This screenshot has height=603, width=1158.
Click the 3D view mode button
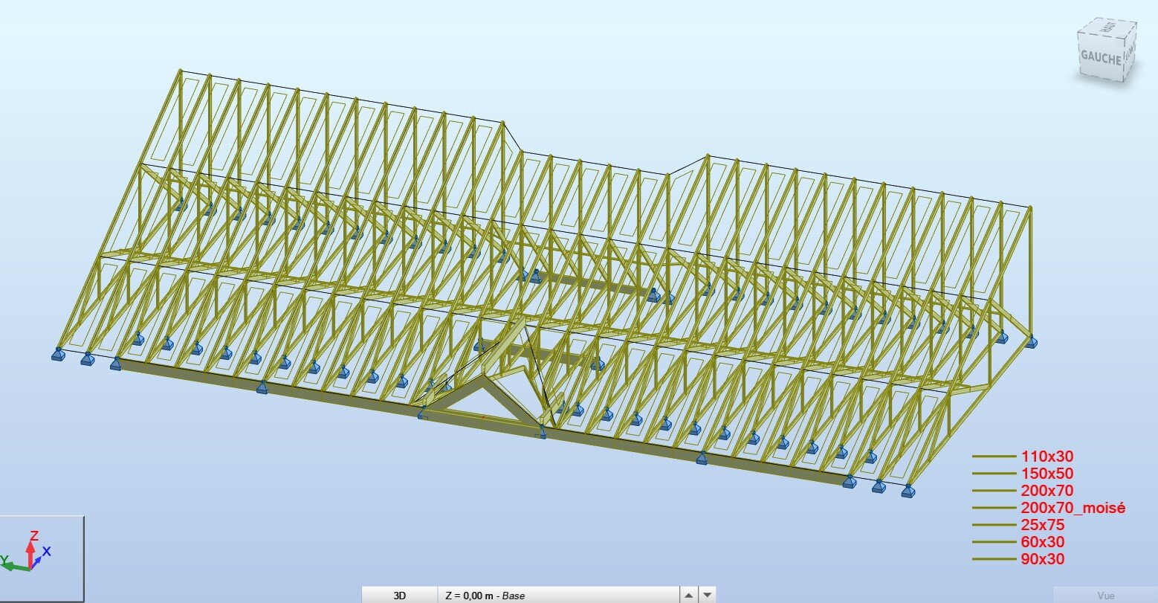400,595
